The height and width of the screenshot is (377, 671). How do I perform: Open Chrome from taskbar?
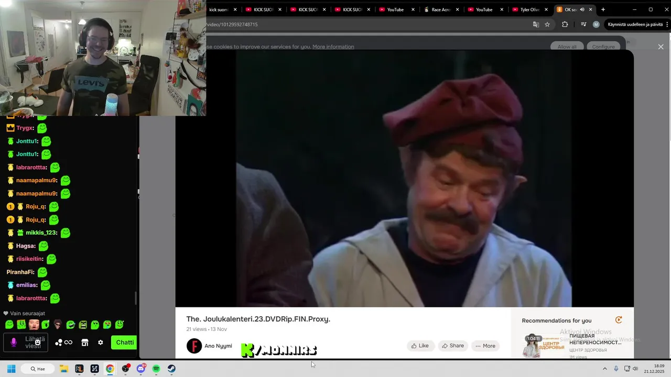pyautogui.click(x=110, y=369)
